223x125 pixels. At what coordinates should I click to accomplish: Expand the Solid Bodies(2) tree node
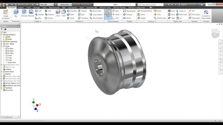[2, 35]
